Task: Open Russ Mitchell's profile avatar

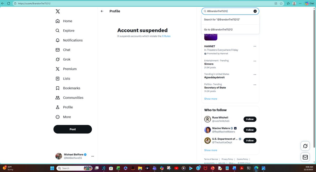Action: [x=208, y=119]
